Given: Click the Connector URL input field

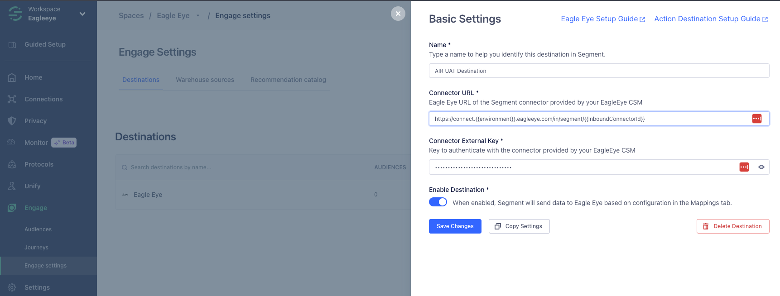Looking at the screenshot, I should (x=599, y=119).
